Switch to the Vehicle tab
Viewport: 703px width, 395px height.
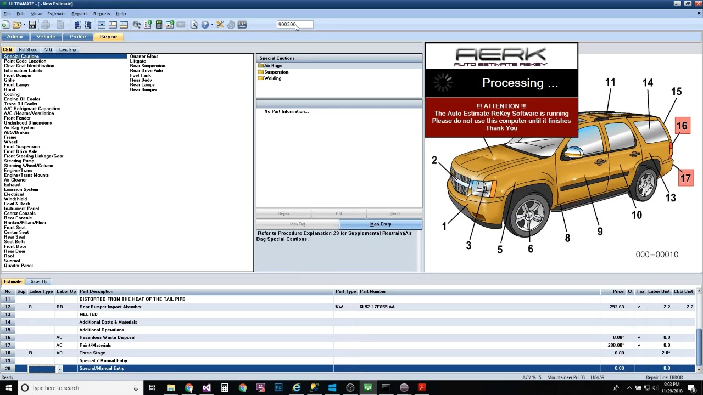coord(46,37)
